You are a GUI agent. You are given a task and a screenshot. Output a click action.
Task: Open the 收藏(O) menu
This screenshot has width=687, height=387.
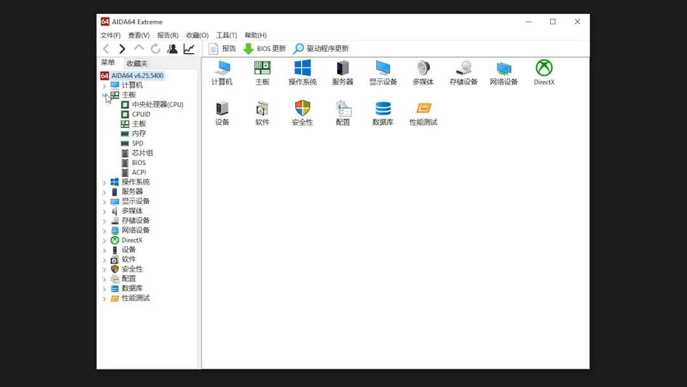point(197,35)
